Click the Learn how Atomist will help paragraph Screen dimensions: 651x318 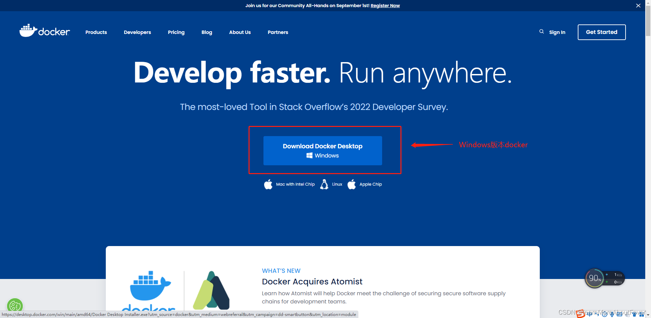pyautogui.click(x=383, y=297)
